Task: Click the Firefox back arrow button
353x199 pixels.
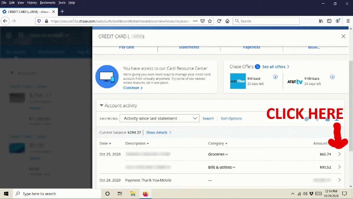Action: tap(5, 21)
